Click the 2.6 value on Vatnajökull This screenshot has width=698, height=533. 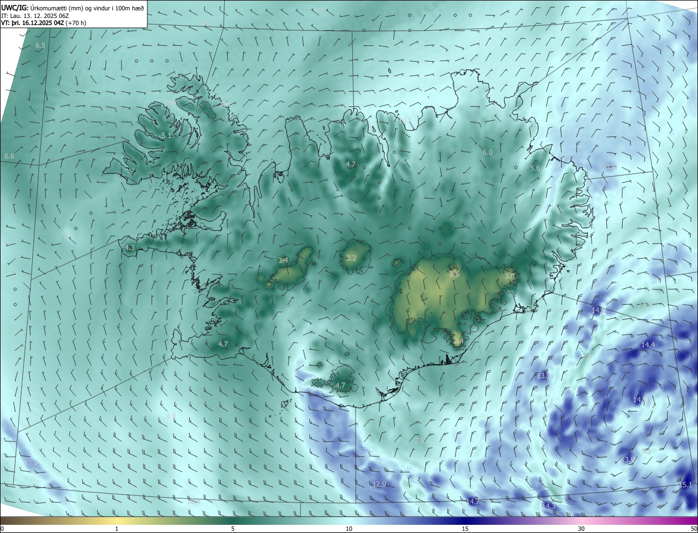tap(454, 274)
